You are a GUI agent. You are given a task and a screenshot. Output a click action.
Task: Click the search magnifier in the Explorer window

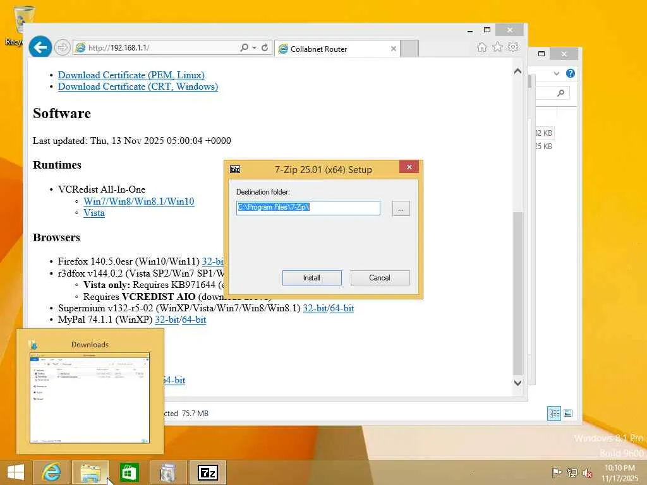560,93
